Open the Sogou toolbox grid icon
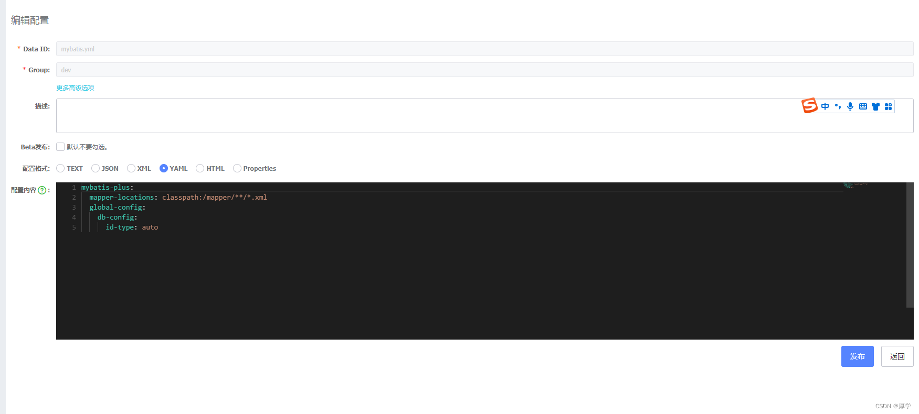The width and height of the screenshot is (919, 414). click(x=888, y=106)
